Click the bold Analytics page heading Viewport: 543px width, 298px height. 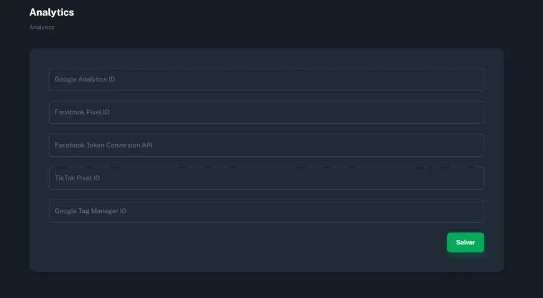point(51,12)
